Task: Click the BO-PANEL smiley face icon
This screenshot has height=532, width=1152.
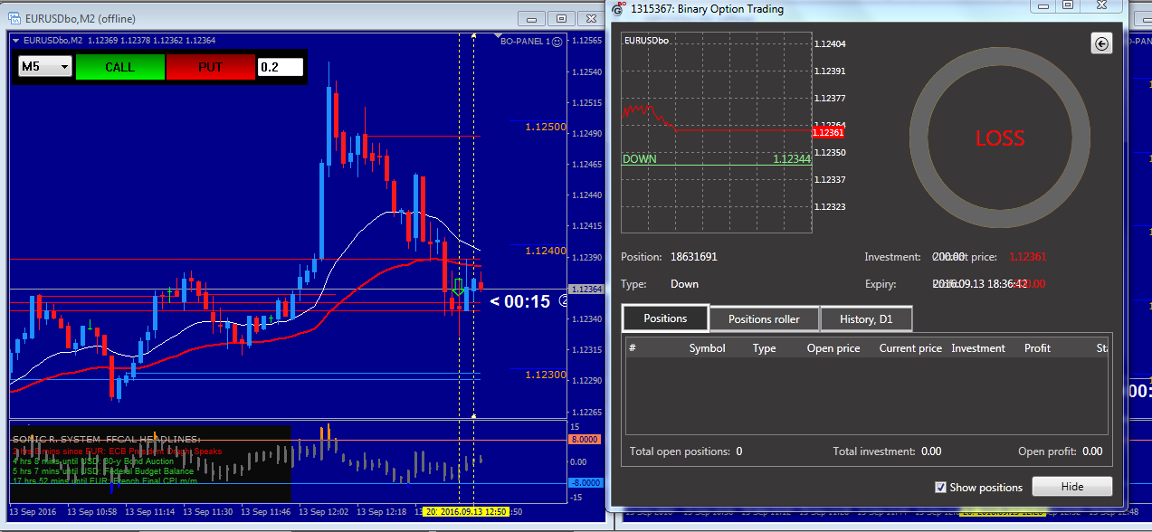Action: point(557,41)
